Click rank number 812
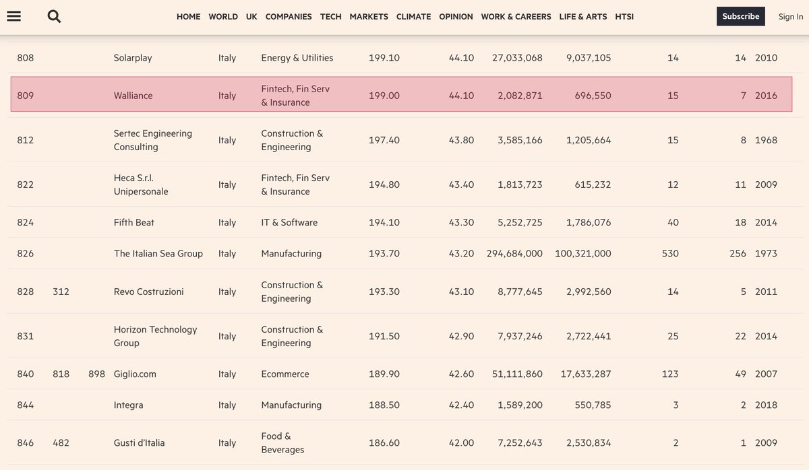Image resolution: width=809 pixels, height=470 pixels. pos(26,140)
